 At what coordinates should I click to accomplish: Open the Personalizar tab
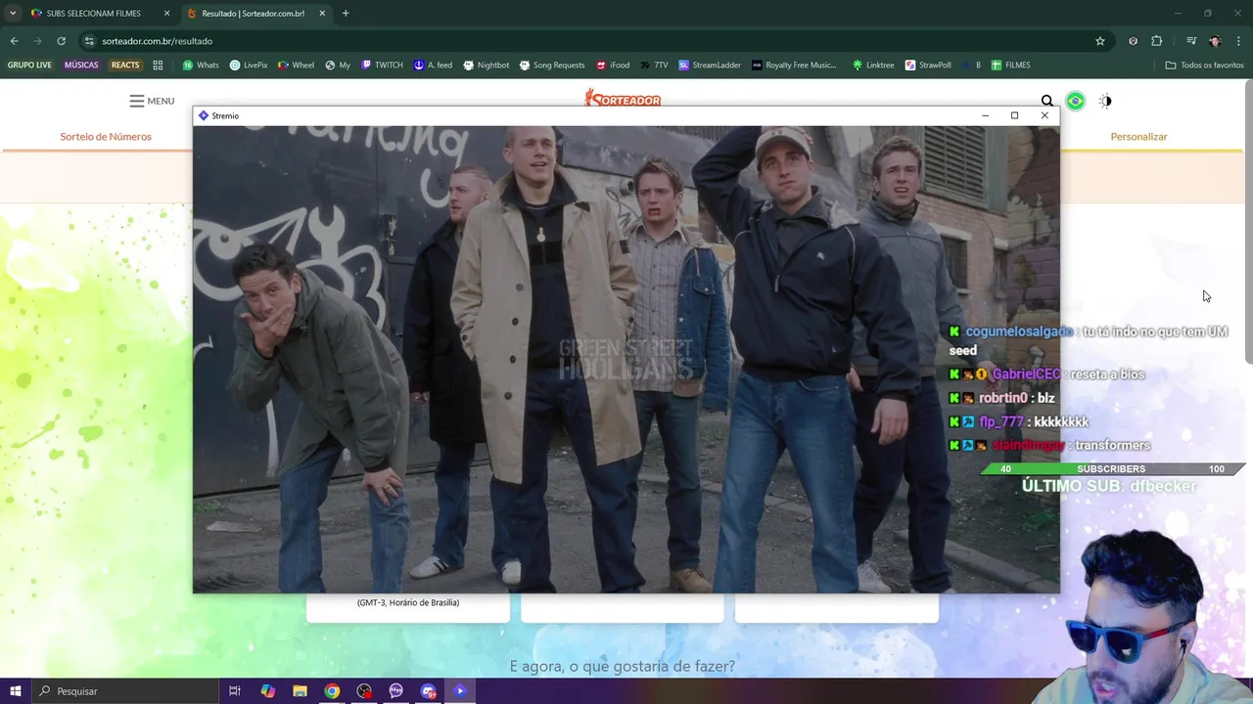click(x=1138, y=136)
